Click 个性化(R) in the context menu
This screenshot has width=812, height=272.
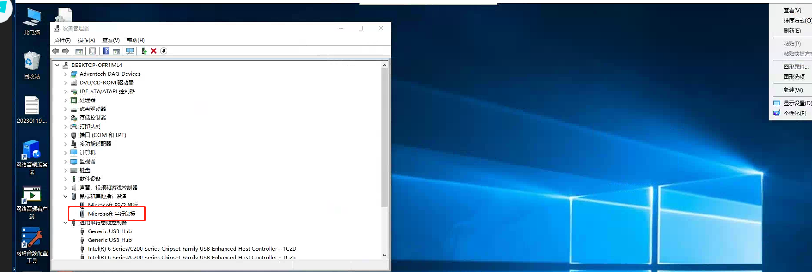click(795, 113)
